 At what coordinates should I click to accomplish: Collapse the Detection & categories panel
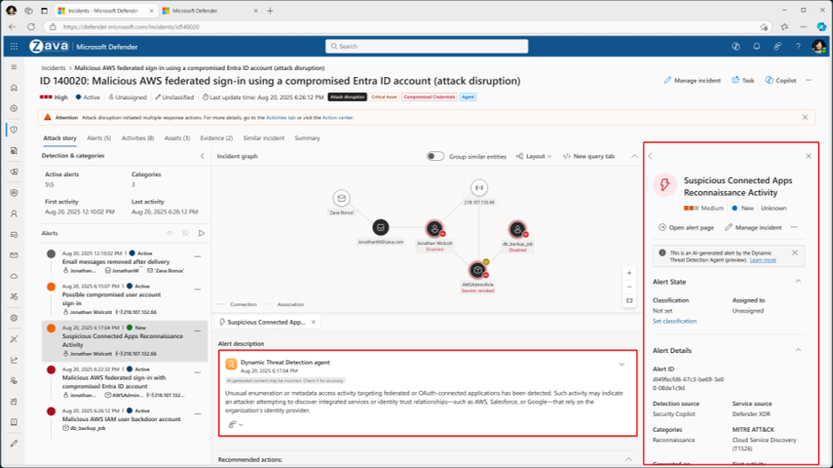tap(202, 156)
